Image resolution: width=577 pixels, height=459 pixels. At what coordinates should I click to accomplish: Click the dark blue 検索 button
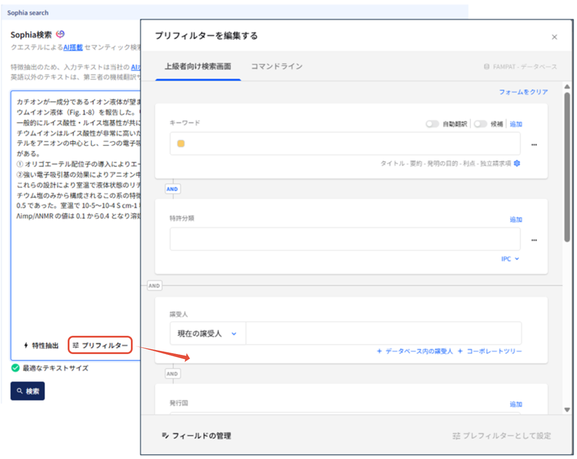click(28, 391)
